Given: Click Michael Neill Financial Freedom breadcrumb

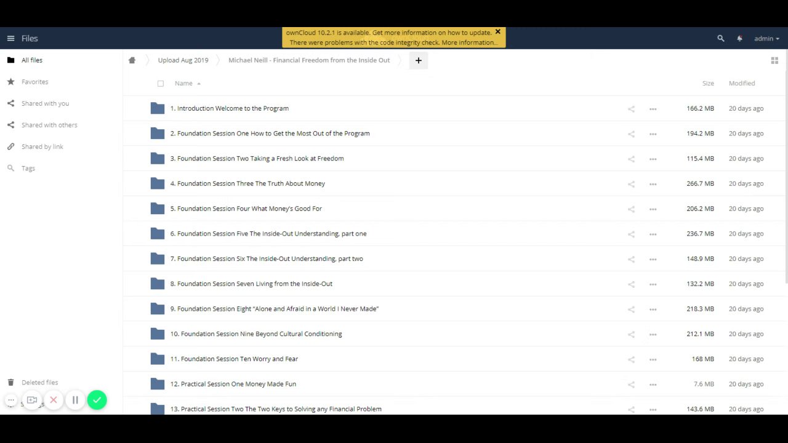Looking at the screenshot, I should point(309,60).
